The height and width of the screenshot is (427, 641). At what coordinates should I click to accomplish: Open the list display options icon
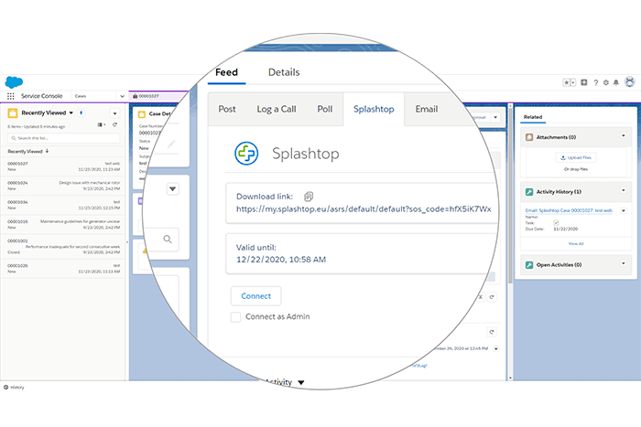click(101, 125)
